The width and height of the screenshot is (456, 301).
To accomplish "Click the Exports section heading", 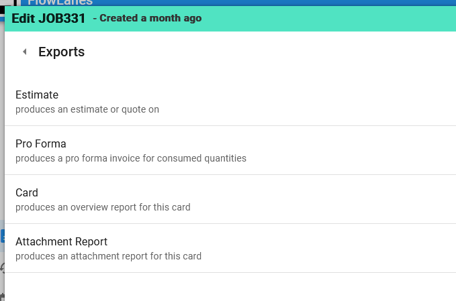I will 61,52.
